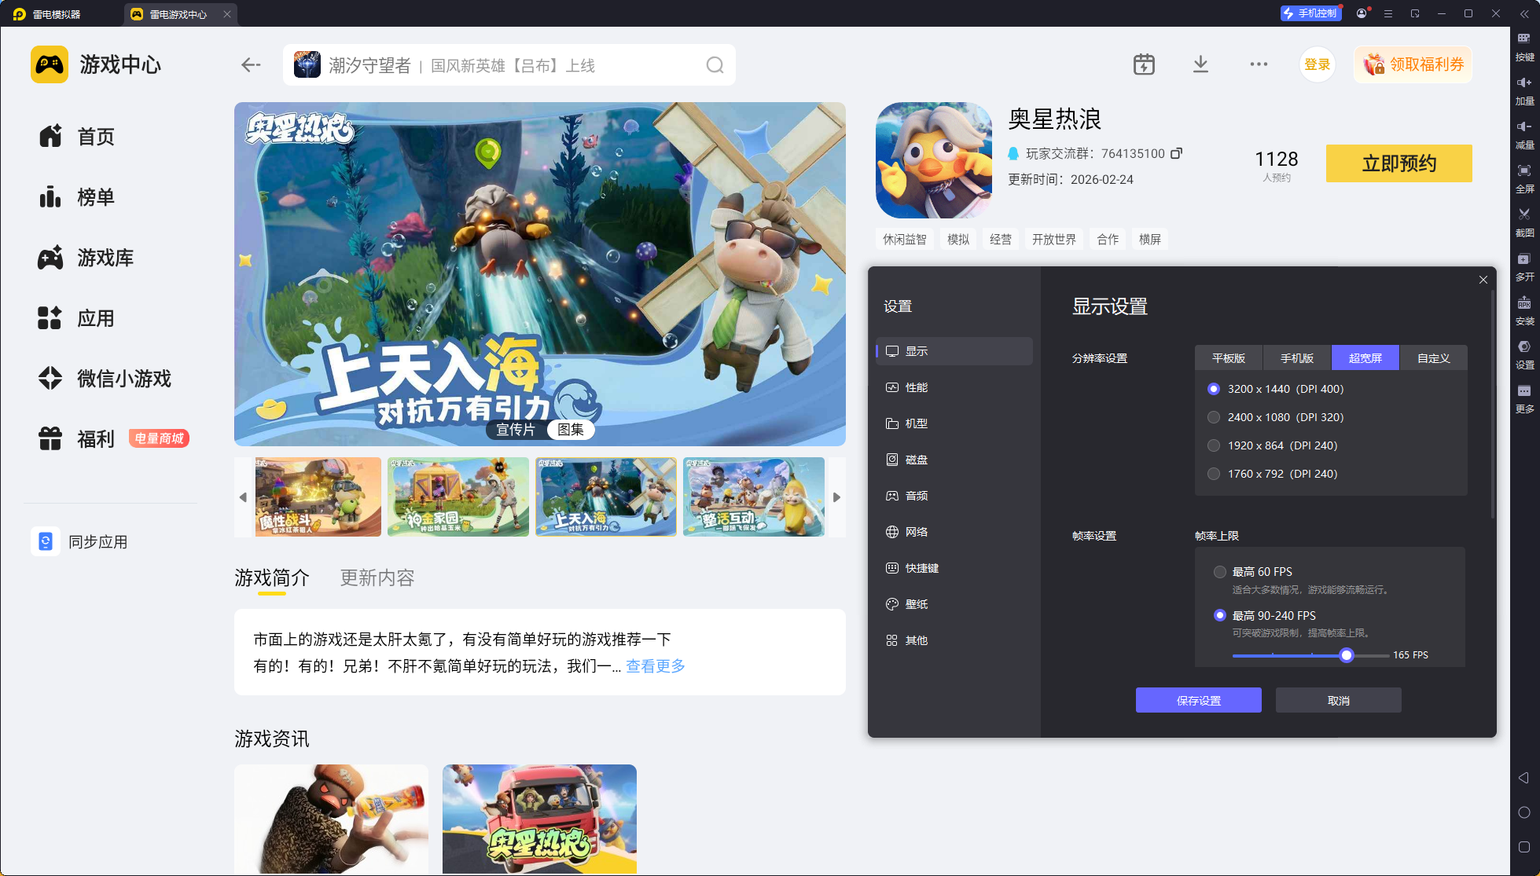Click the download manager icon
Screen dimensions: 1540x876
click(x=1200, y=64)
